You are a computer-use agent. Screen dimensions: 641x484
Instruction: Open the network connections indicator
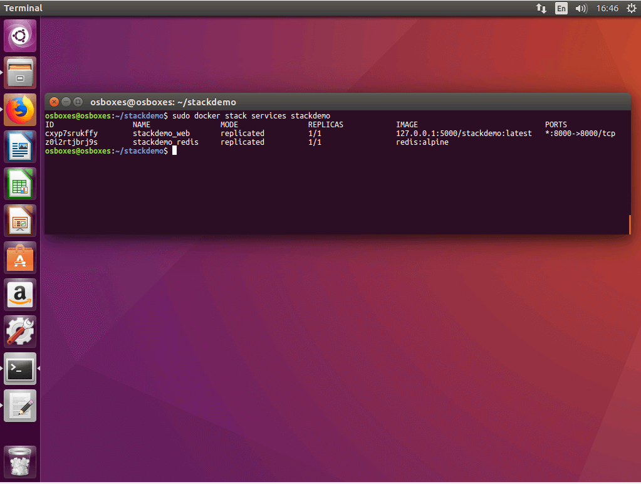(541, 8)
